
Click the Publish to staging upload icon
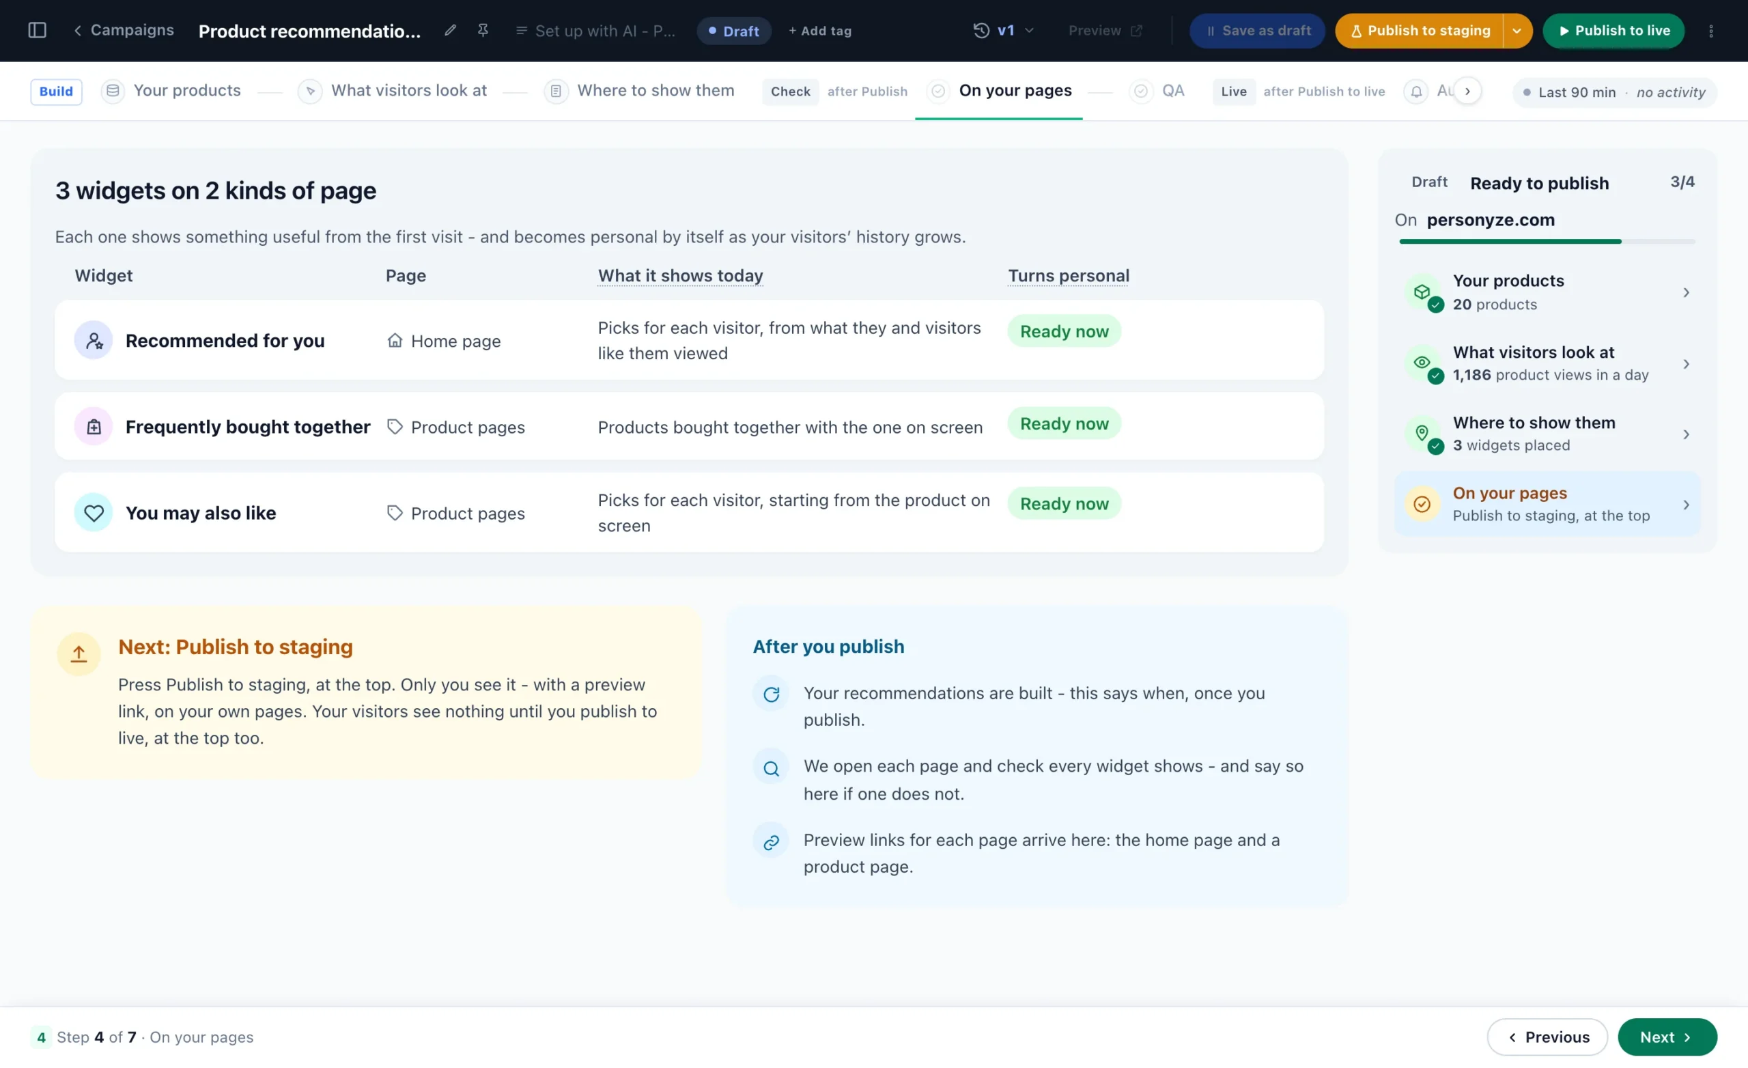tap(79, 654)
